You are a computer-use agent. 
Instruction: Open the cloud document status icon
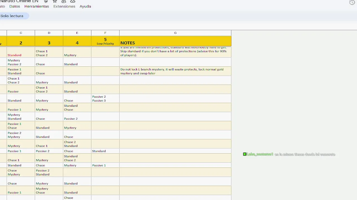click(73, 1)
